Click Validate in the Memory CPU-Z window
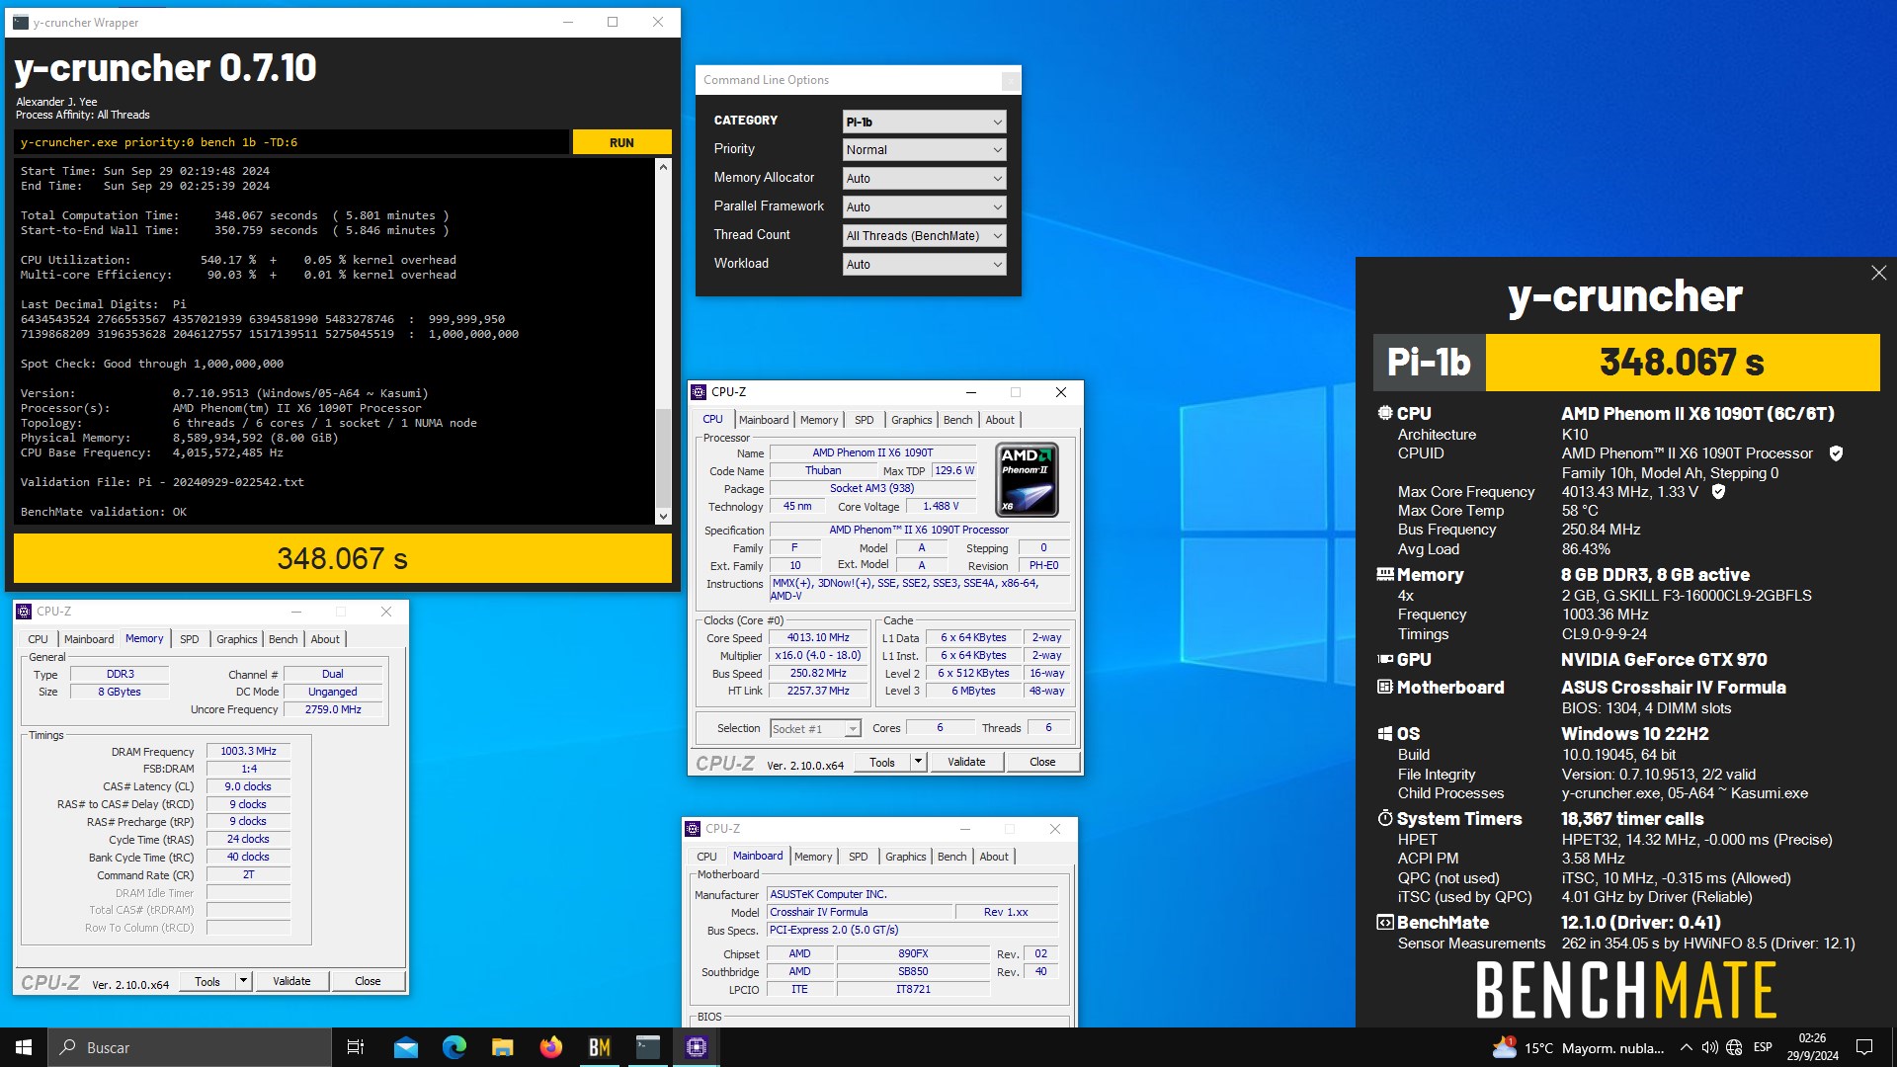Image resolution: width=1897 pixels, height=1067 pixels. (x=291, y=981)
